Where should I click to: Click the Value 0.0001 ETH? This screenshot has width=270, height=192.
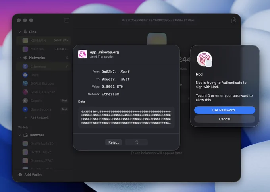tap(112, 87)
